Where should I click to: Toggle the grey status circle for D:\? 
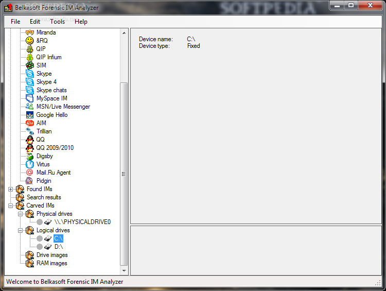[40, 247]
